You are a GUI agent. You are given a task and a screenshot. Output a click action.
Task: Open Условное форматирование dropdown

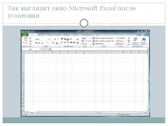(x=103, y=38)
